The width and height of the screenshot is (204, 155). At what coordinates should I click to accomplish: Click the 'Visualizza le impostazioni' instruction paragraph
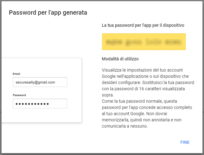click(x=148, y=82)
